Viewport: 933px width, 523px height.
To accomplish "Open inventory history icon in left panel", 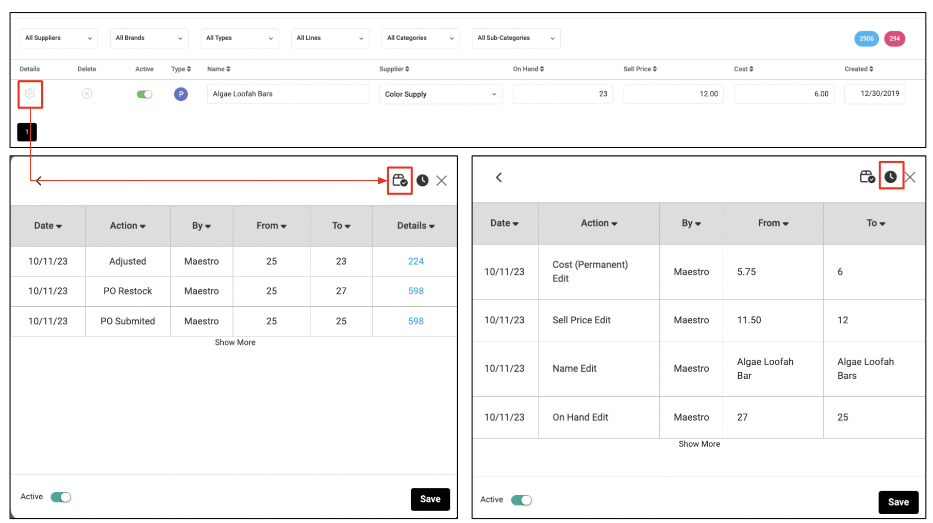I will click(399, 180).
